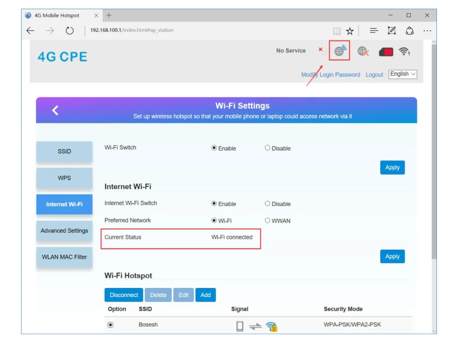Click the WAN disconnected globe icon
The image size is (458, 348).
pos(363,51)
